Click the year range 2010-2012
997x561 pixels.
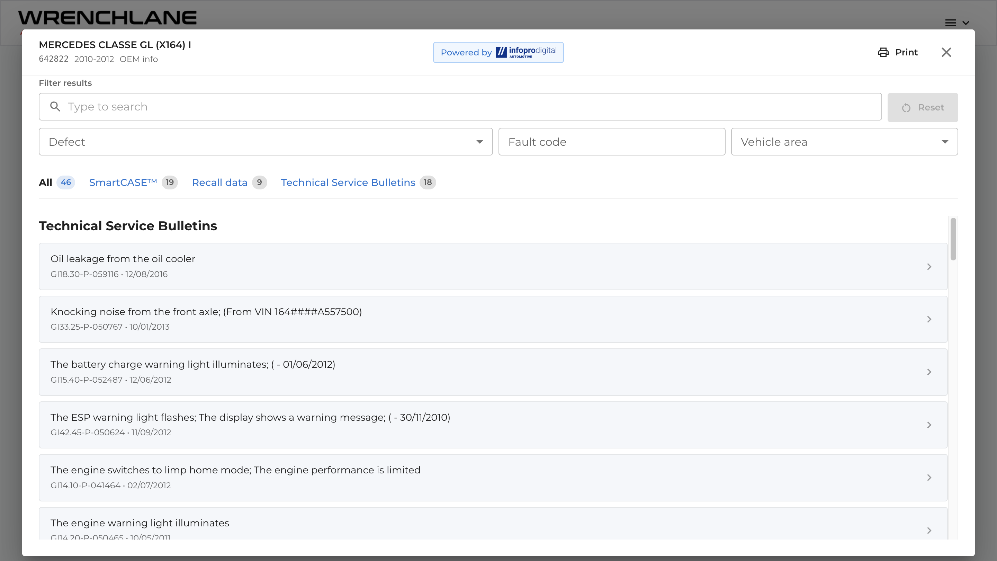[94, 59]
